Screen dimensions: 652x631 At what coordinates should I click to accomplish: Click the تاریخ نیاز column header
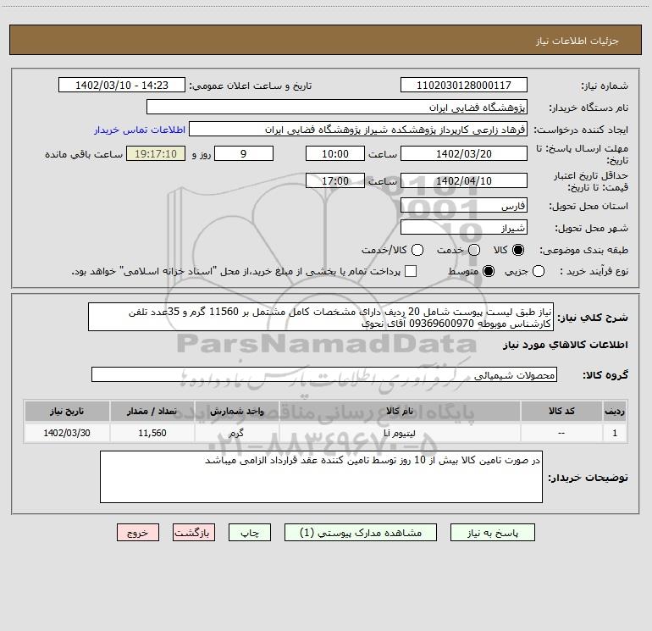pos(67,411)
